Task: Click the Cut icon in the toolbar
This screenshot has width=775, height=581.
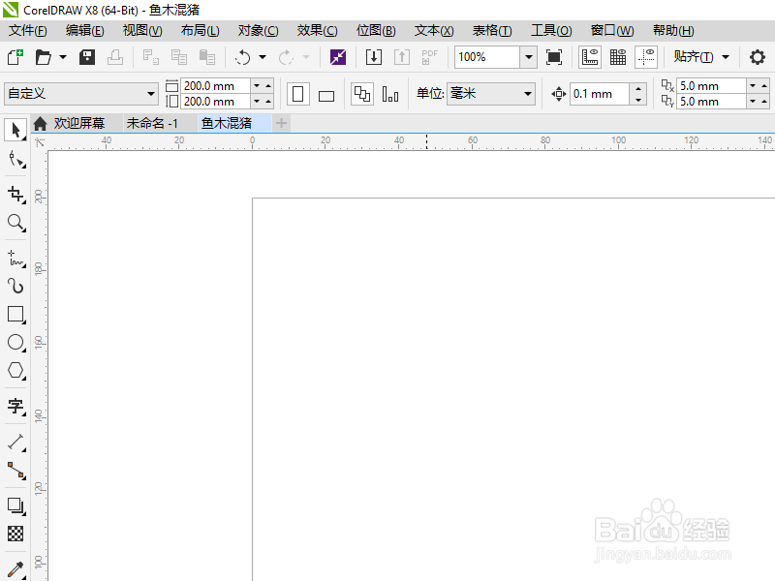Action: (x=150, y=57)
